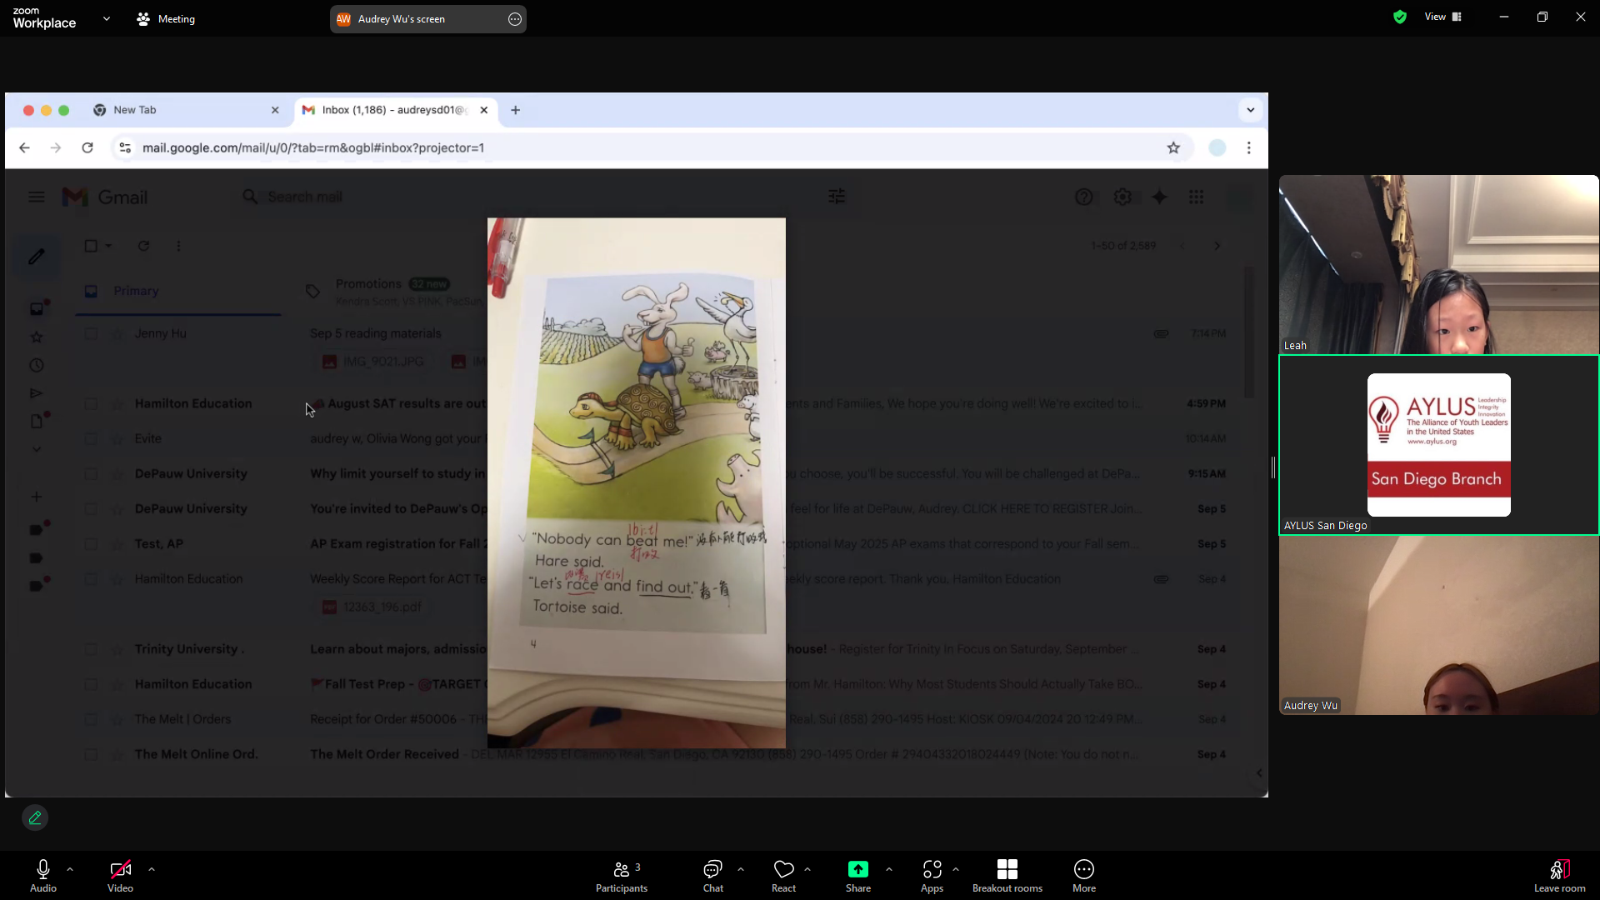Close the New Tab browser tab
Image resolution: width=1600 pixels, height=900 pixels.
click(x=275, y=110)
